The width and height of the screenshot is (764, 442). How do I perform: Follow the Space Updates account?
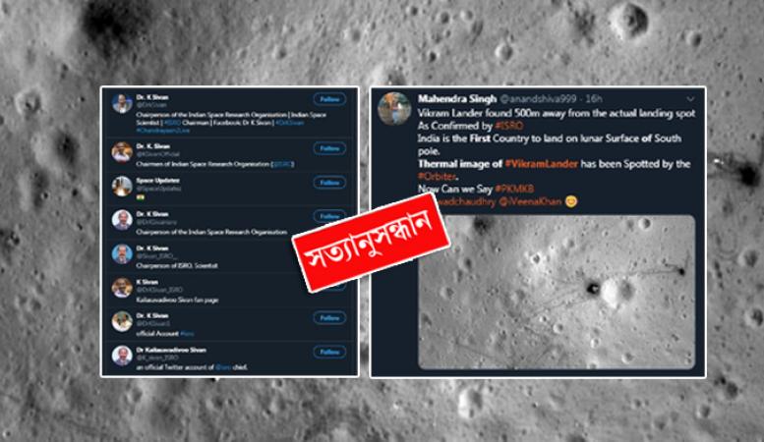click(329, 183)
